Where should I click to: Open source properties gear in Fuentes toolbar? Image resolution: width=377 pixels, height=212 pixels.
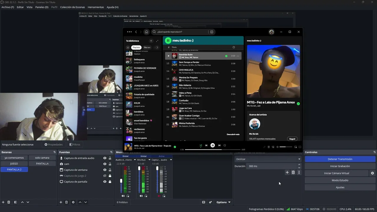(x=73, y=202)
